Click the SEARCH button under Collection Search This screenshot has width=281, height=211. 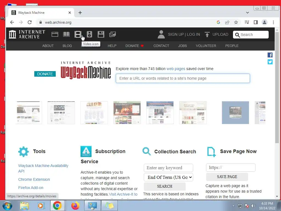165,186
